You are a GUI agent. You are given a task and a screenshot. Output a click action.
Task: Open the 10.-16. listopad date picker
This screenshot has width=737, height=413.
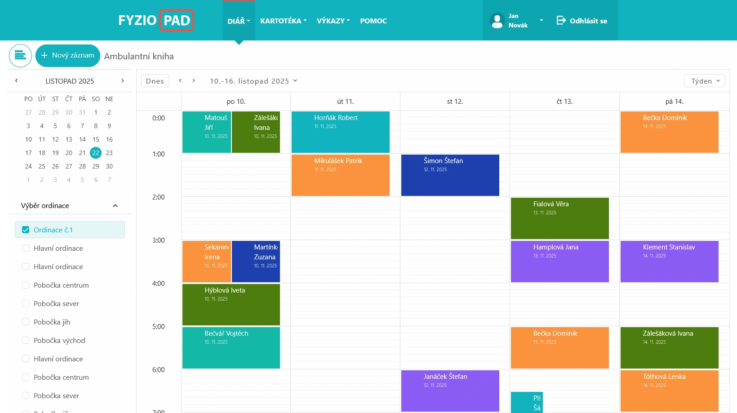(x=254, y=81)
